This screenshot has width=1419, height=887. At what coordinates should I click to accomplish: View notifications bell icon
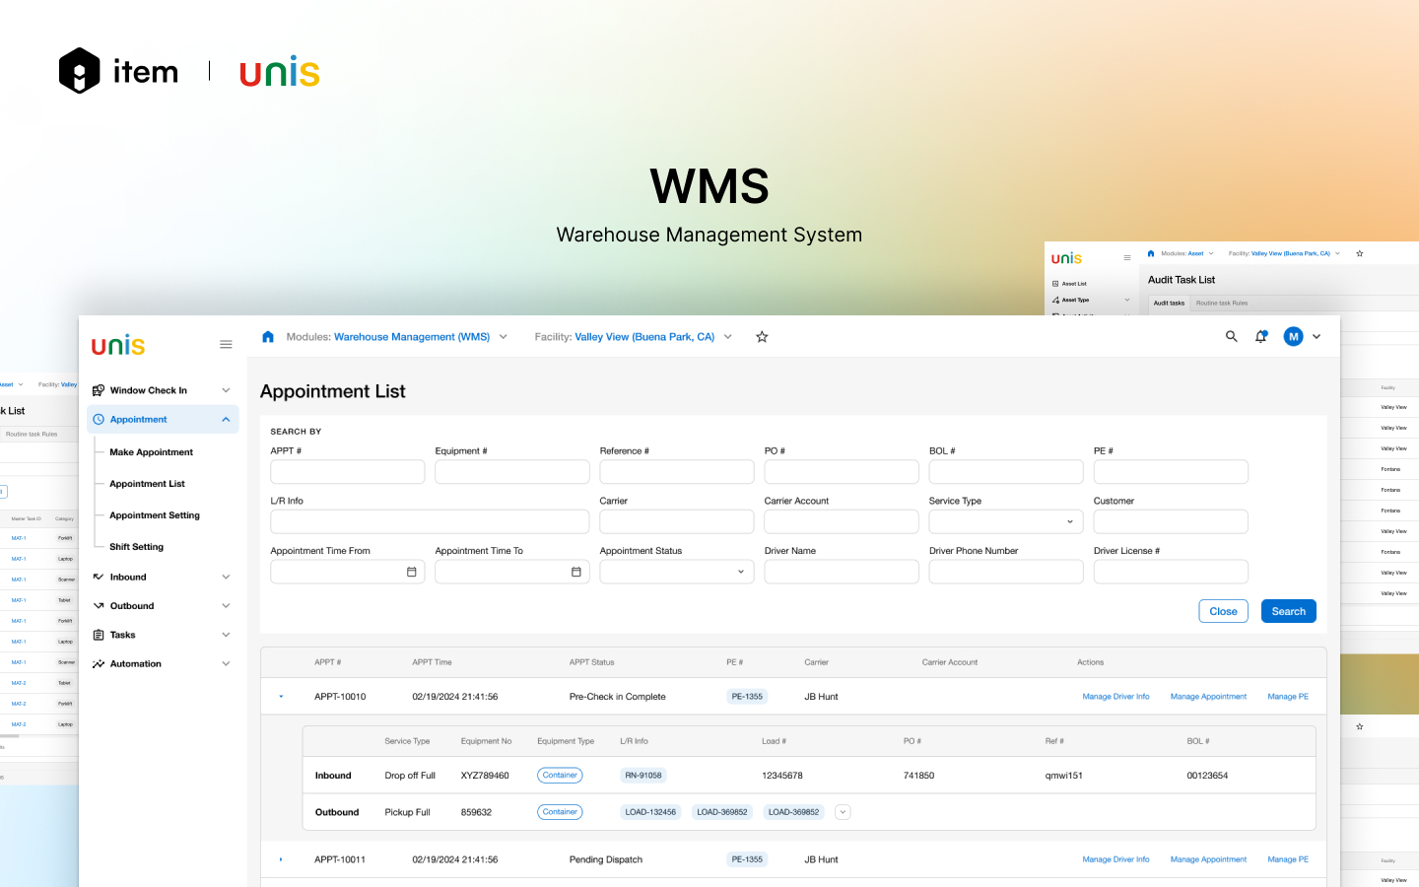click(x=1260, y=336)
